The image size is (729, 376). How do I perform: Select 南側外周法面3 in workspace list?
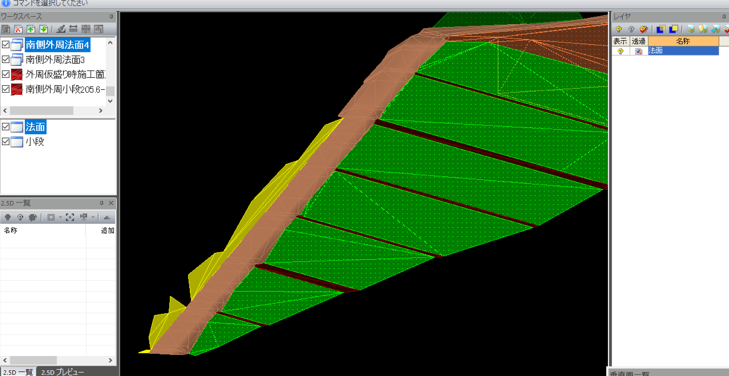[55, 60]
